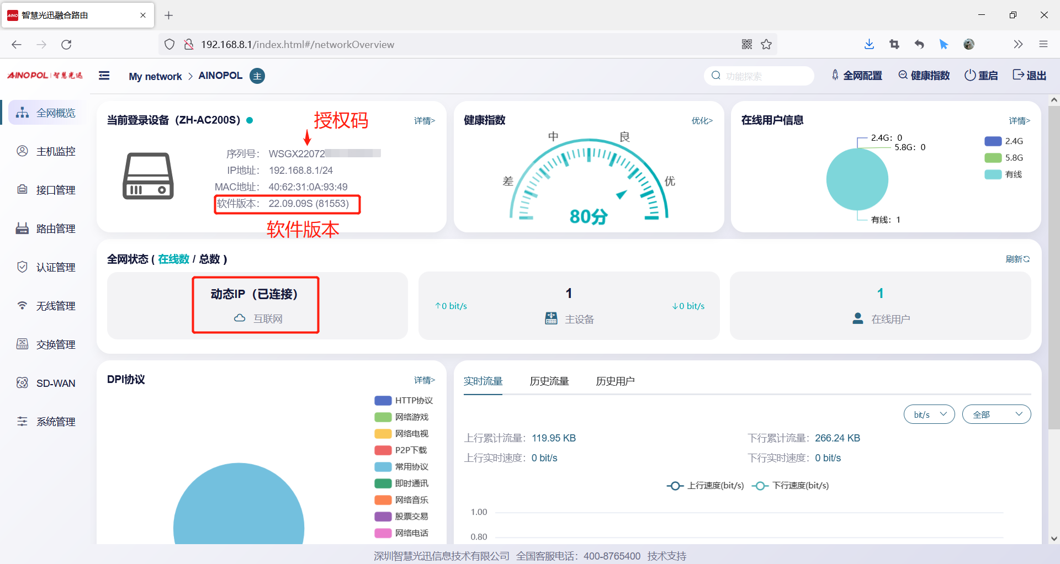This screenshot has width=1060, height=564.
Task: Open 全网配置 network configuration
Action: 857,76
